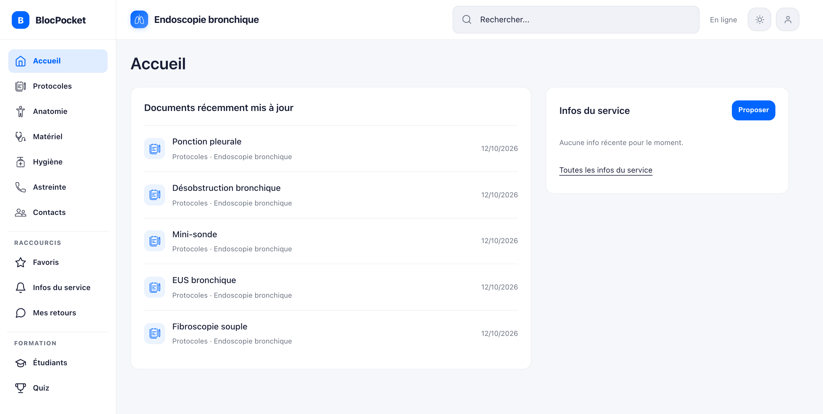Click the Ponction pleurale document icon
Image resolution: width=823 pixels, height=414 pixels.
click(155, 149)
